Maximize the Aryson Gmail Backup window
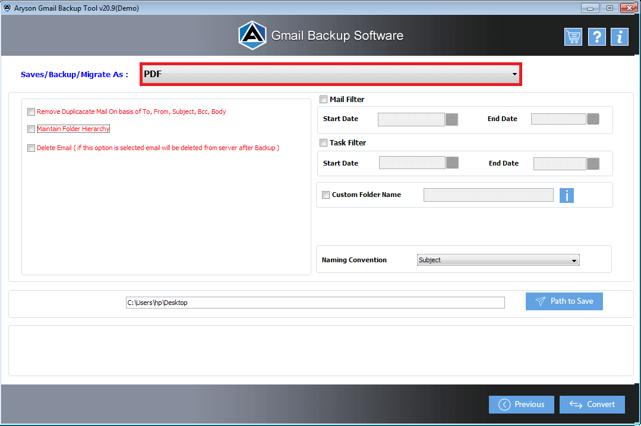Viewport: 641px width, 426px height. click(x=610, y=8)
